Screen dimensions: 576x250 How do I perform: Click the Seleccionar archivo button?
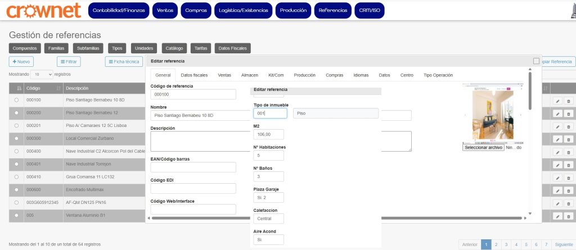[x=483, y=148]
